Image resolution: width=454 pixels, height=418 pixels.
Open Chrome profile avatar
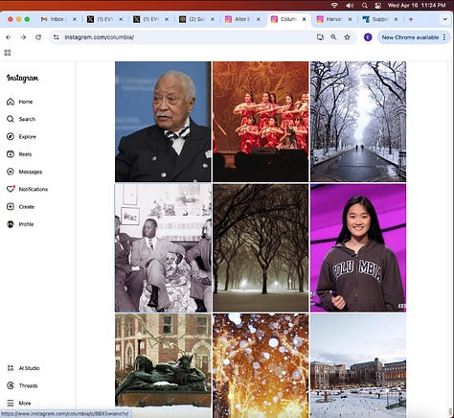368,37
